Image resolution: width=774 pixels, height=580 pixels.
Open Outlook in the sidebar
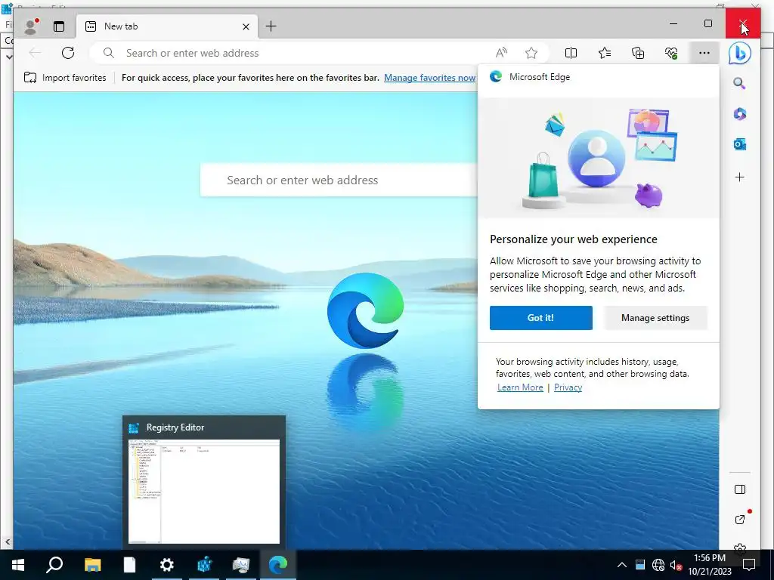739,144
